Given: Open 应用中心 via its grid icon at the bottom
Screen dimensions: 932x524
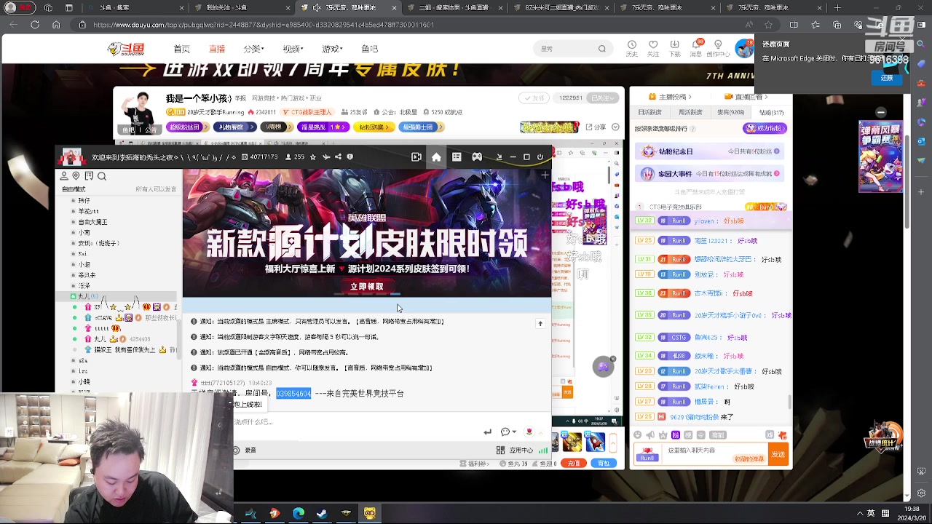Looking at the screenshot, I should [502, 451].
